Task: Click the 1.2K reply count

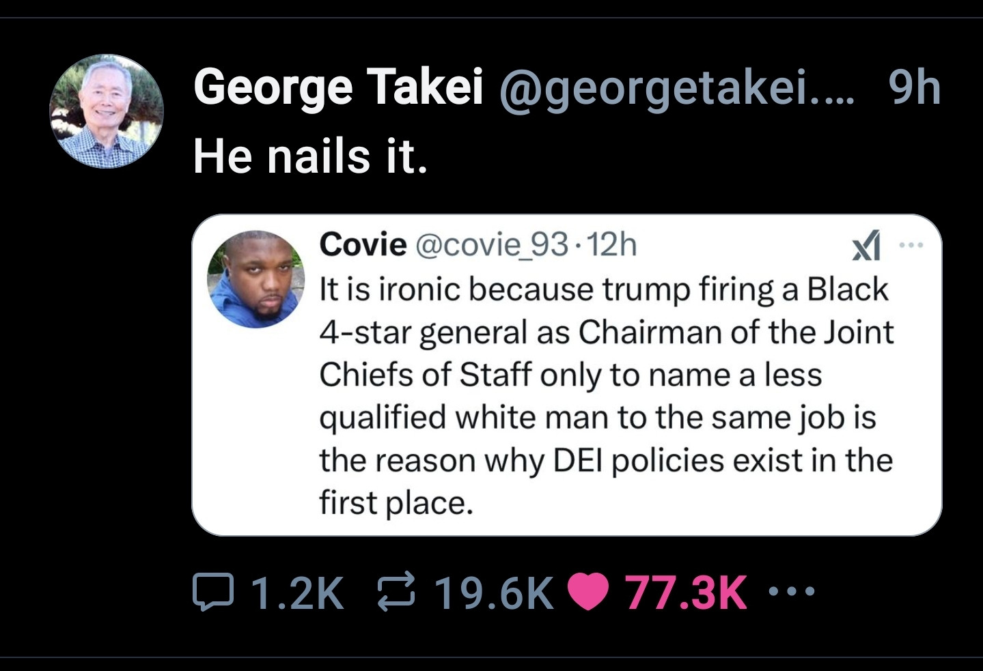Action: [x=296, y=592]
